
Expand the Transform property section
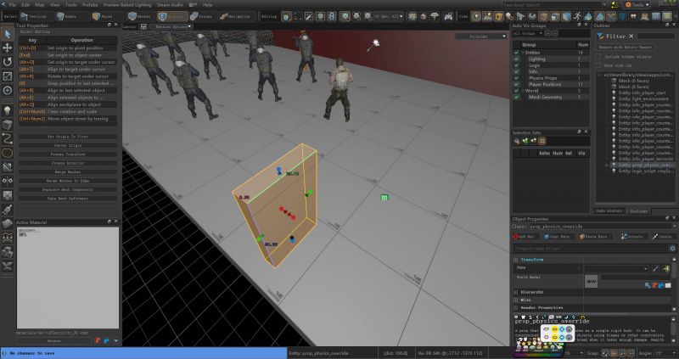coord(516,260)
